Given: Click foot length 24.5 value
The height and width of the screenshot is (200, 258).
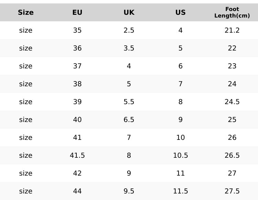Looking at the screenshot, I should (x=232, y=102).
